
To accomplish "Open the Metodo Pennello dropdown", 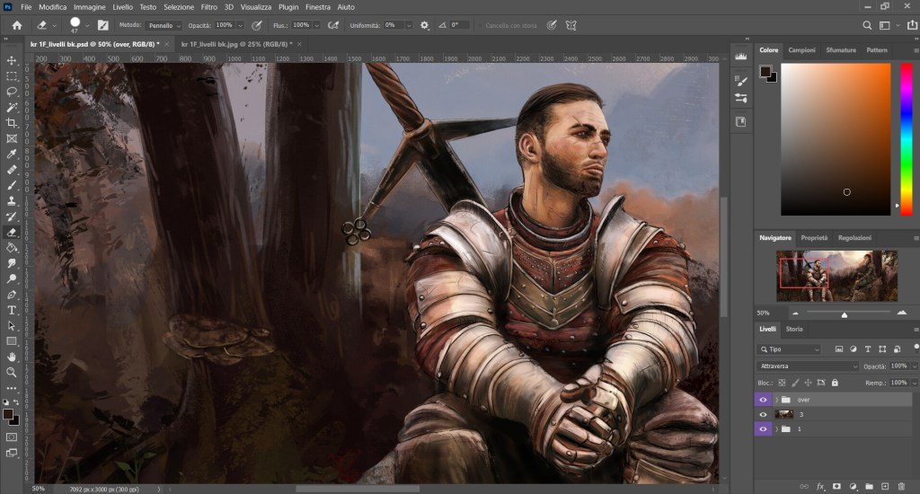I will coord(162,25).
